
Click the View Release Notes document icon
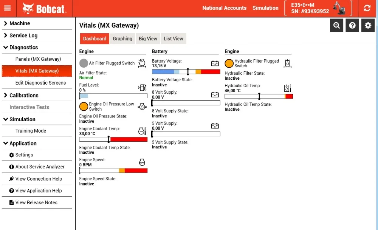pos(12,202)
